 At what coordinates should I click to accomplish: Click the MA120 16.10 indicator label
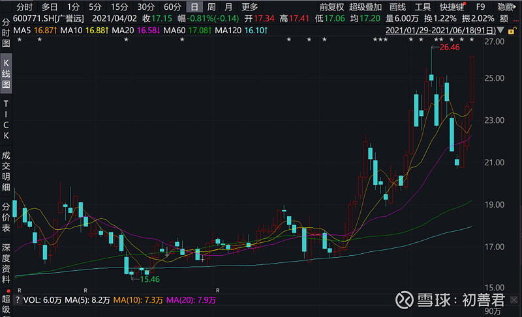[x=241, y=31]
